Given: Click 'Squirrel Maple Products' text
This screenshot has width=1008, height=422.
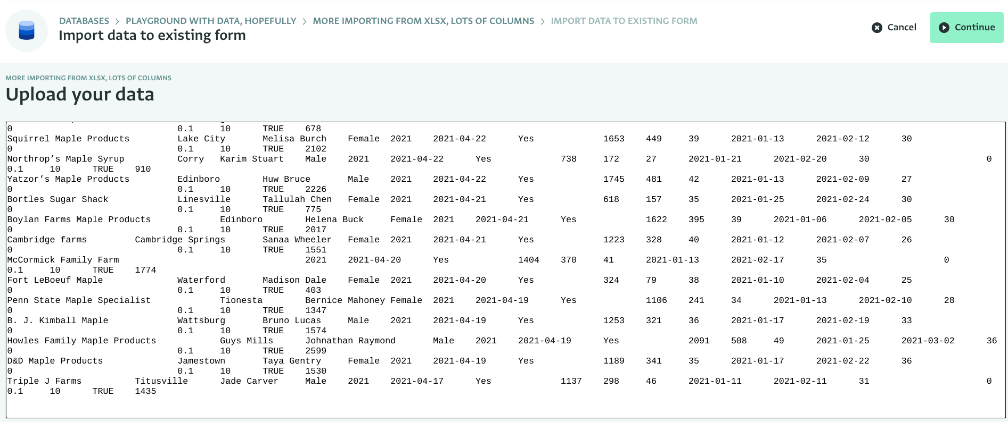Looking at the screenshot, I should 68,139.
